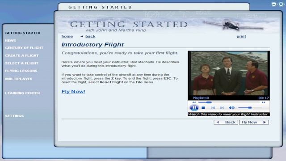The height and width of the screenshot is (161, 286).
Task: Click the Fly Now! hyperlink
Action: 73,91
